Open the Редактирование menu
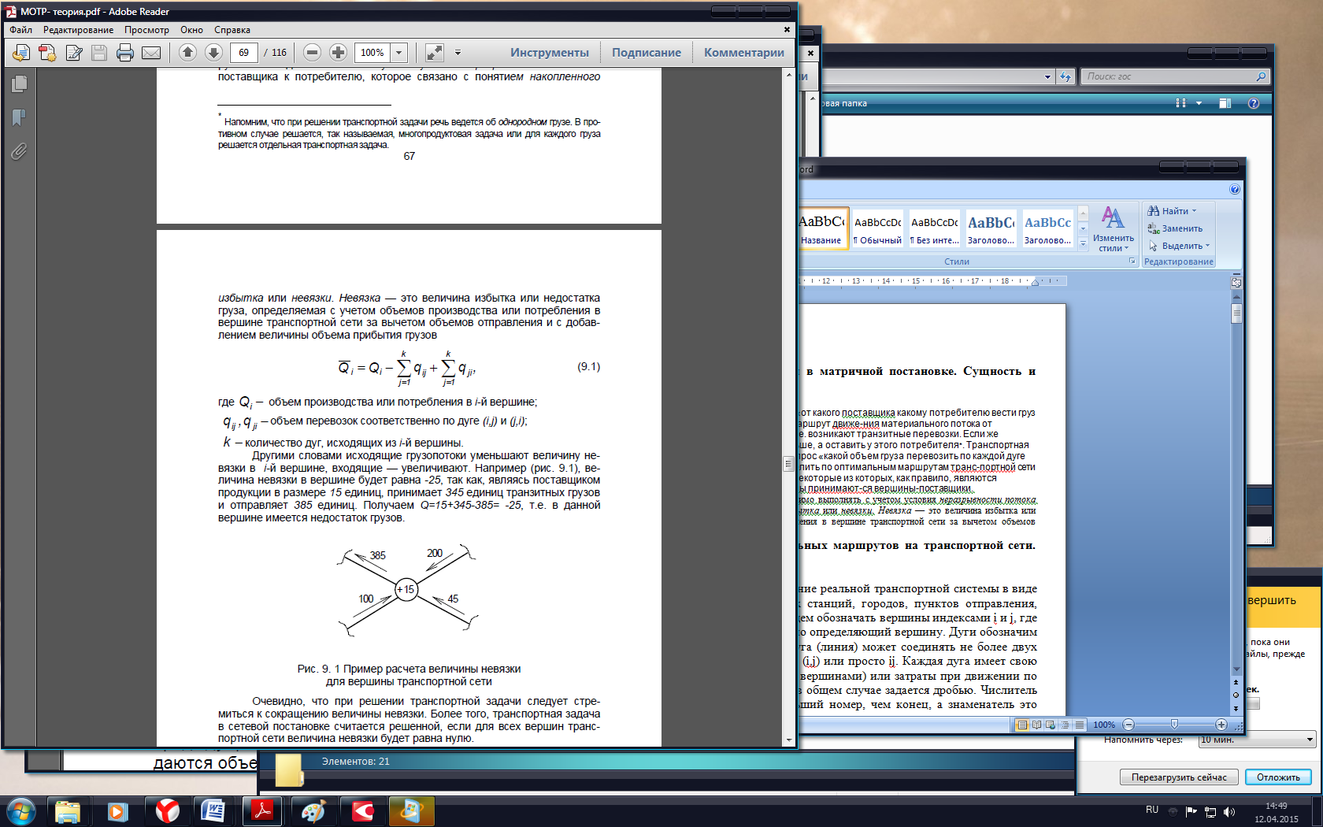This screenshot has height=827, width=1323. (78, 30)
